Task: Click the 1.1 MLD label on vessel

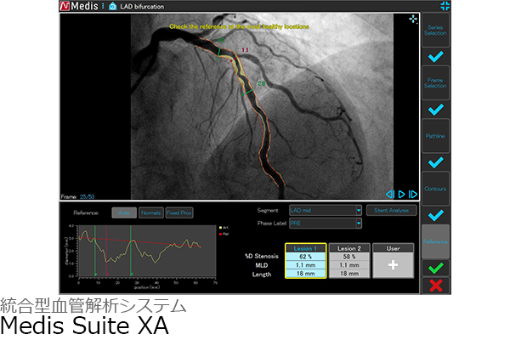Action: (x=245, y=50)
